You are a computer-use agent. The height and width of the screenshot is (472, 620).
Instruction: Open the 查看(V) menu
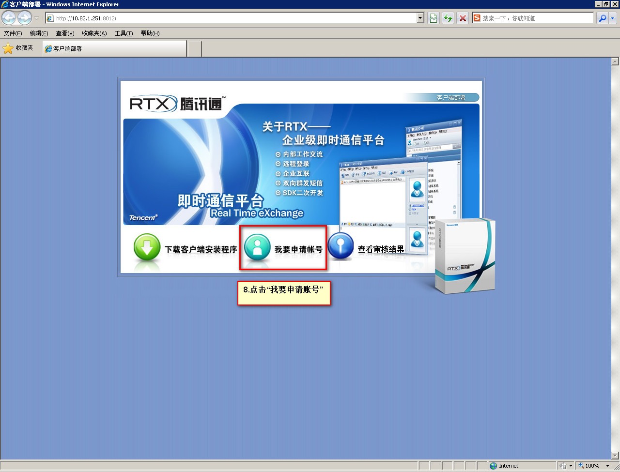(x=65, y=33)
